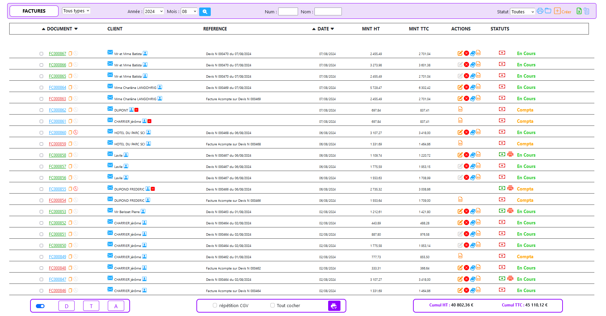This screenshot has height=316, width=606.
Task: Click the MNT HT column header
Action: pyautogui.click(x=371, y=29)
